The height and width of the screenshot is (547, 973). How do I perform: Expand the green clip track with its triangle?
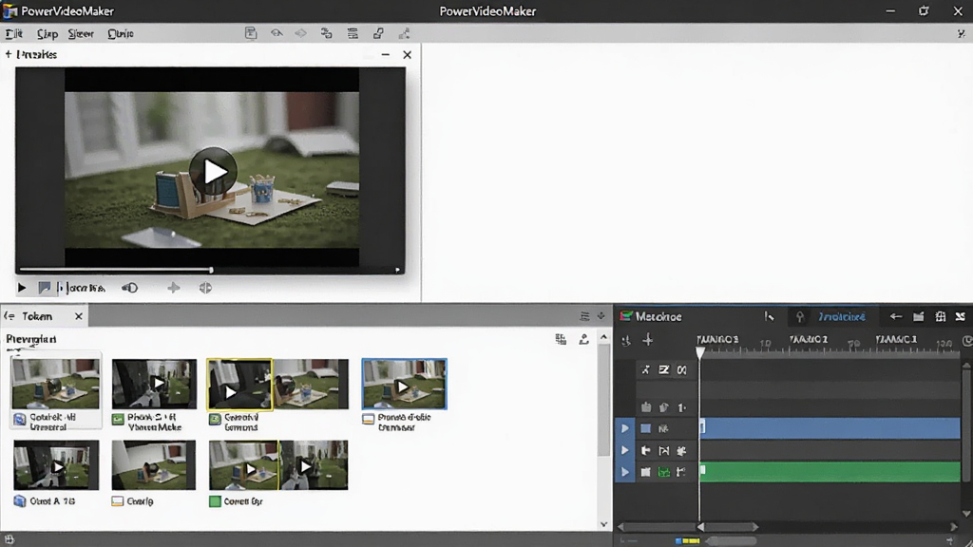tap(625, 472)
